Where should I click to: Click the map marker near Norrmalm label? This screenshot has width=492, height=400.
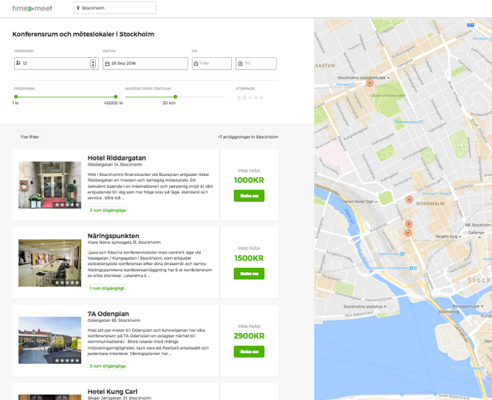coord(408,199)
